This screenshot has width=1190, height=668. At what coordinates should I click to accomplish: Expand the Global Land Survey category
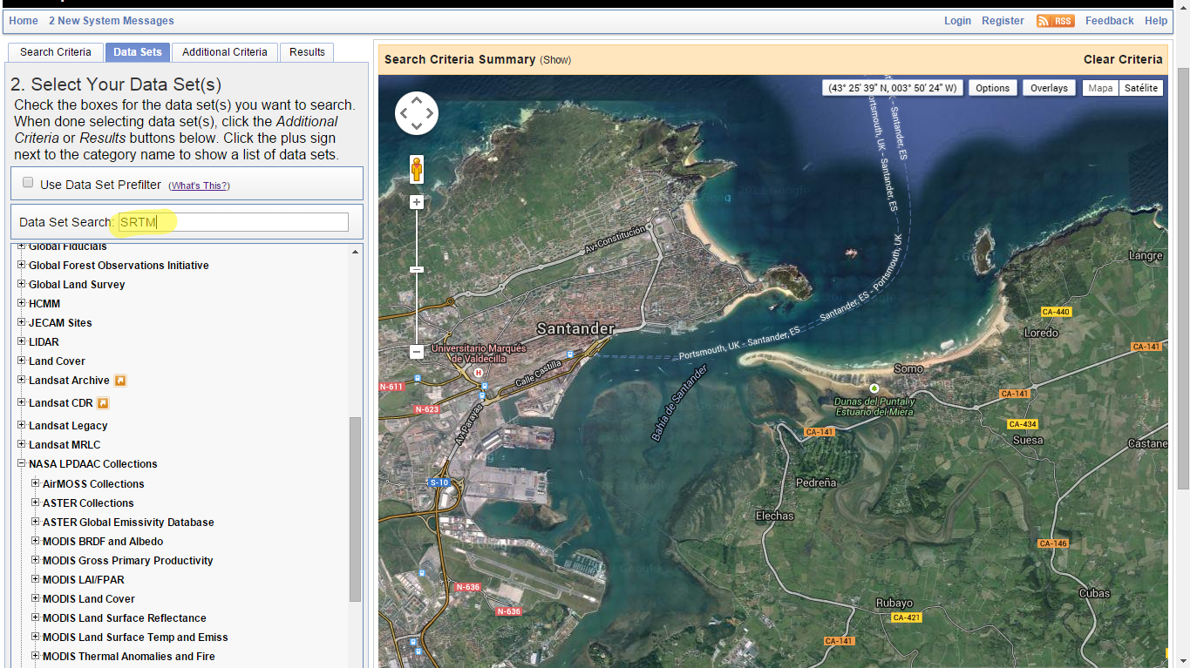point(22,284)
